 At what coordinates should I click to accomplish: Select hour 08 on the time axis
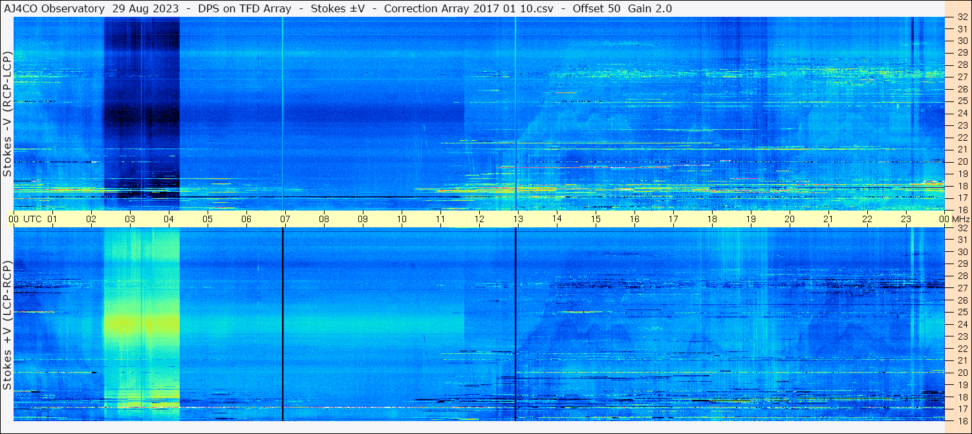[324, 219]
